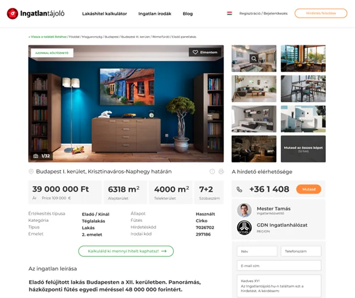The width and height of the screenshot is (355, 298).
Task: Click the Ingatlantájoló compass logo
Action: coord(12,14)
